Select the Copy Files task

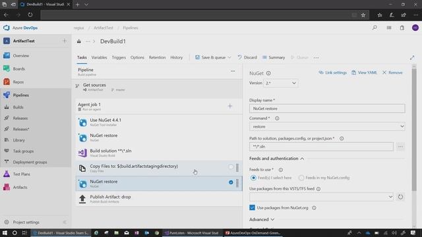pyautogui.click(x=159, y=169)
